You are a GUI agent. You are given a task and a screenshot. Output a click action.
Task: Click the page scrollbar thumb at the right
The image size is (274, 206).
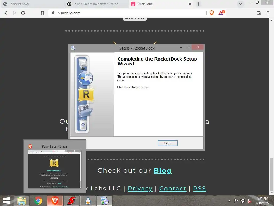(x=272, y=174)
